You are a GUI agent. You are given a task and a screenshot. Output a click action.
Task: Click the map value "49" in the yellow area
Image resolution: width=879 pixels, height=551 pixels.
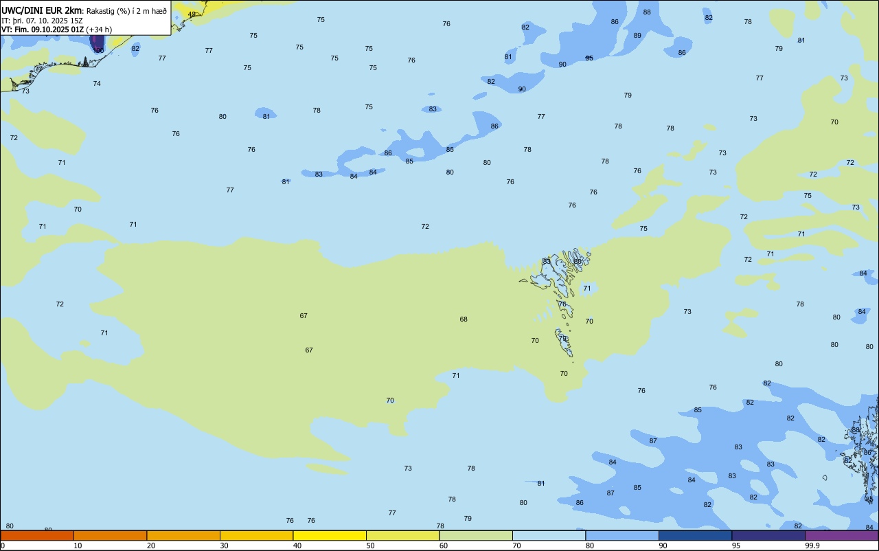192,14
